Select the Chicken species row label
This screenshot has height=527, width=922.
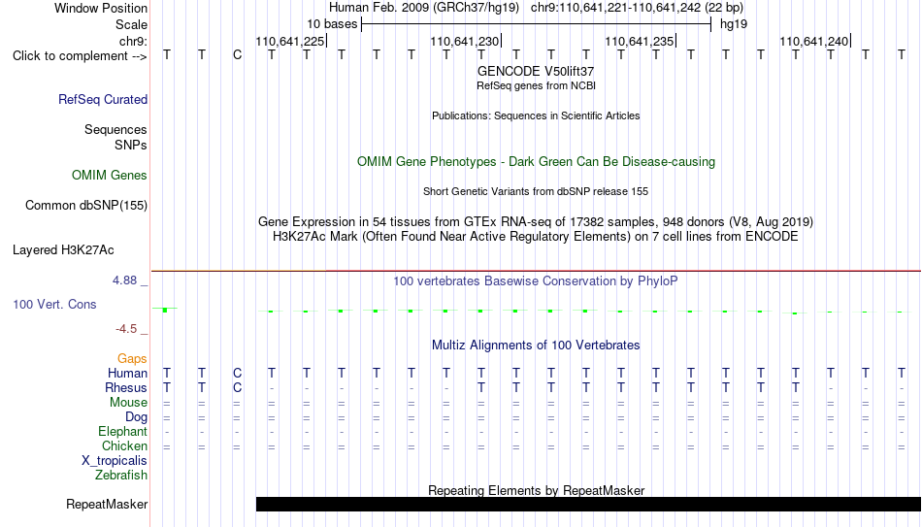click(x=124, y=445)
